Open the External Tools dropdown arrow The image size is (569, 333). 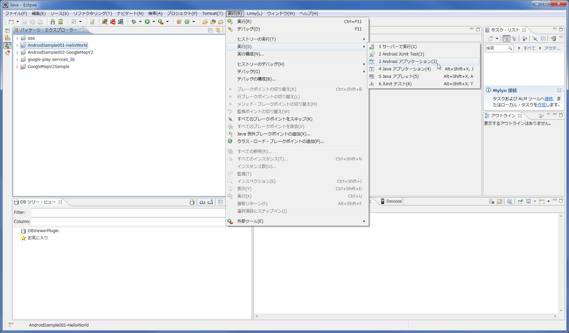tap(167, 22)
